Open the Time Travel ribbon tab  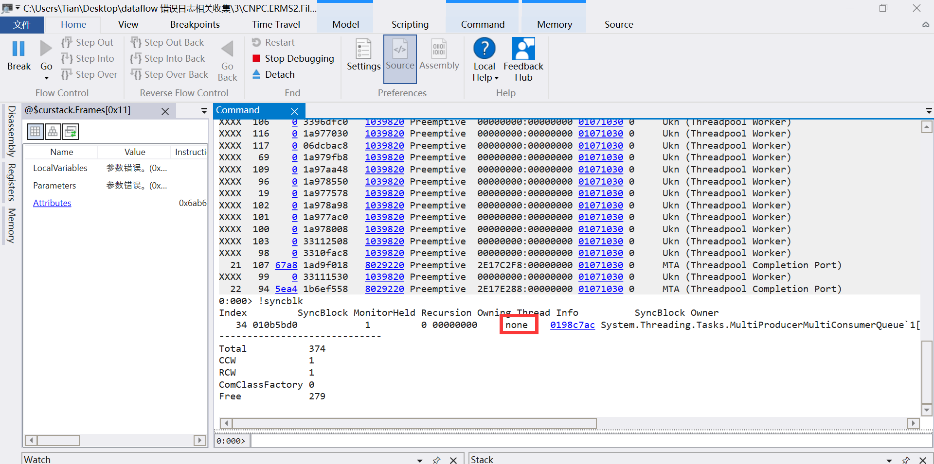pyautogui.click(x=276, y=25)
